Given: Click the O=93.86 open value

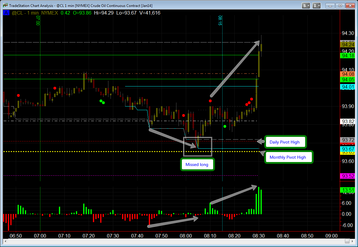Looking at the screenshot, I should coord(82,13).
